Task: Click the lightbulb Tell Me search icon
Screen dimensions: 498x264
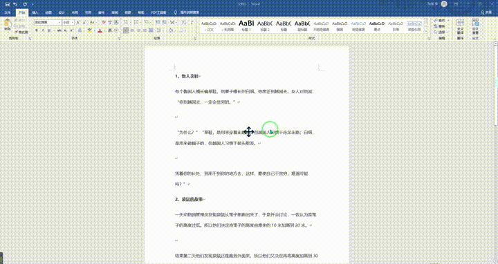Action: tap(175, 12)
